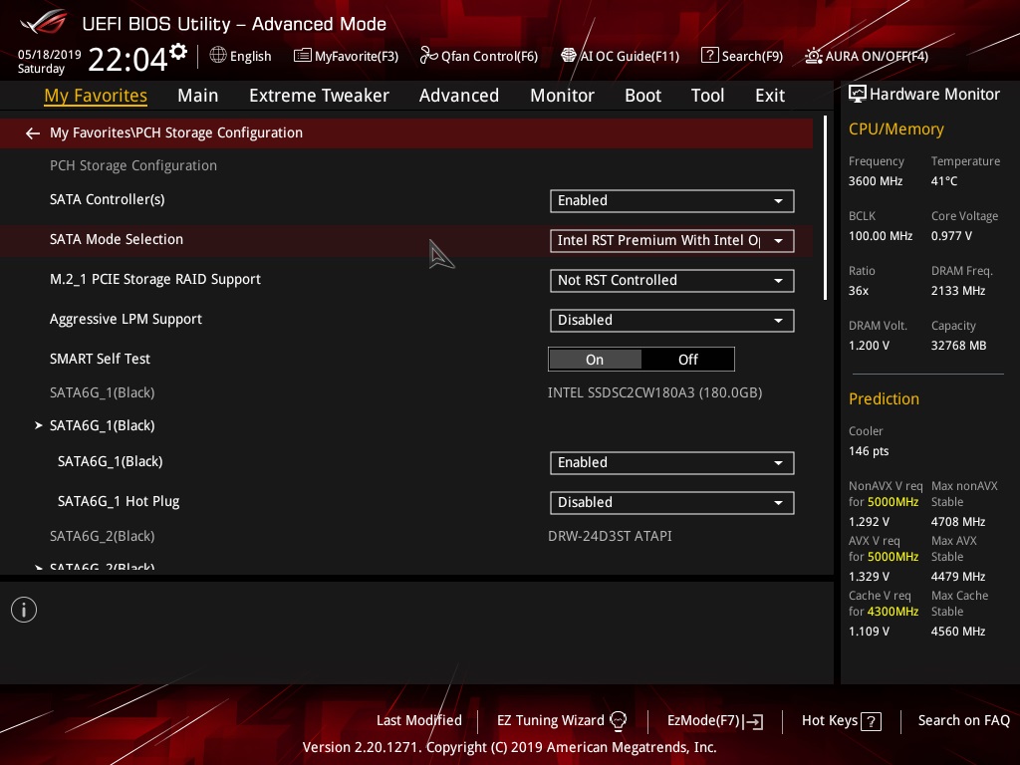Click M.2_1 PCIE Storage RAID Support label

pos(154,279)
